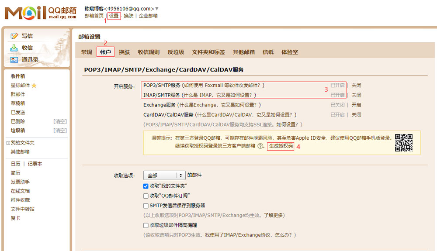Open 垃圾箱 folder
This screenshot has width=437, height=251.
(x=18, y=131)
